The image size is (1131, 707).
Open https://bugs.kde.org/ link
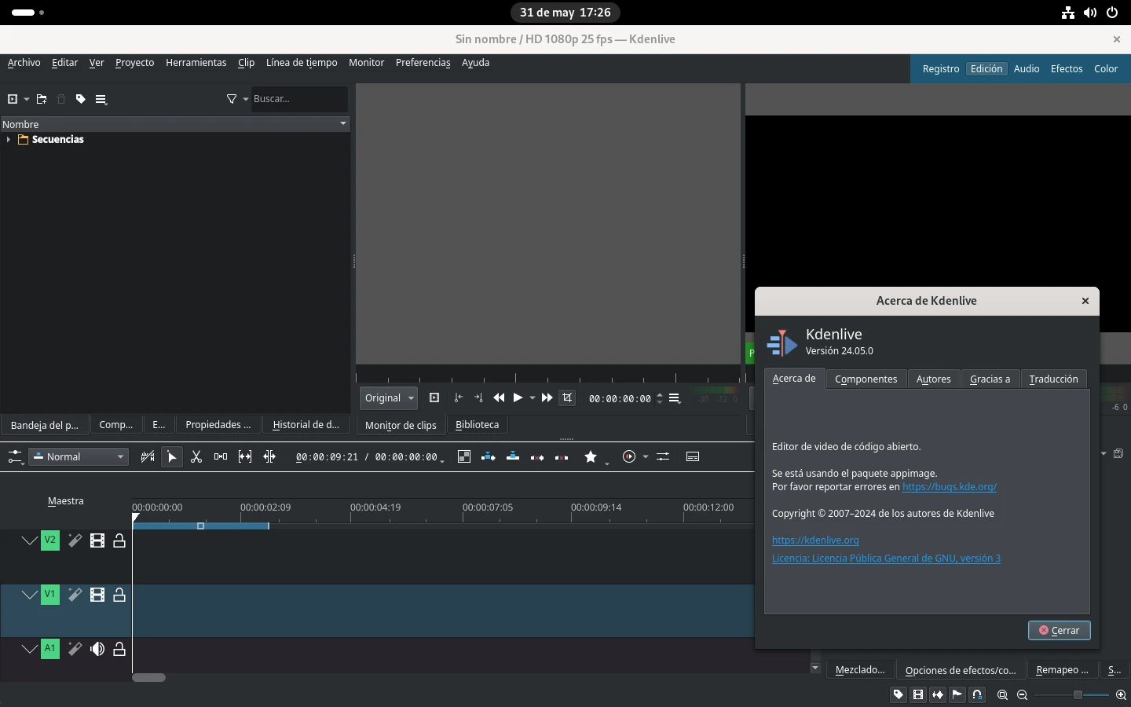950,486
